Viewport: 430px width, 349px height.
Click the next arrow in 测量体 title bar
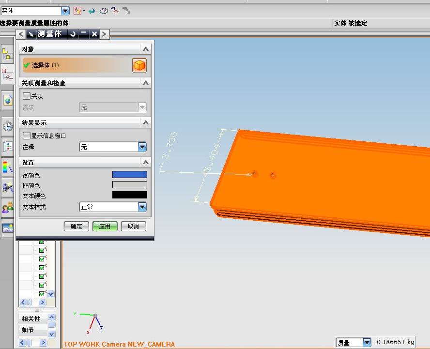pyautogui.click(x=104, y=34)
